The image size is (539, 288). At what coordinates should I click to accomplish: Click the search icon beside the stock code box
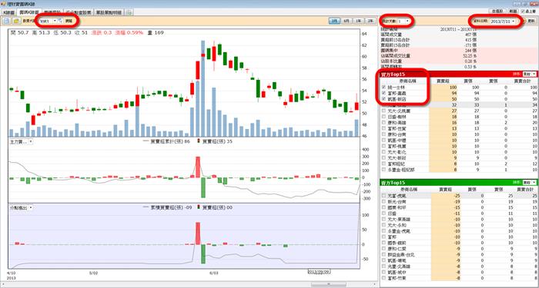point(60,21)
